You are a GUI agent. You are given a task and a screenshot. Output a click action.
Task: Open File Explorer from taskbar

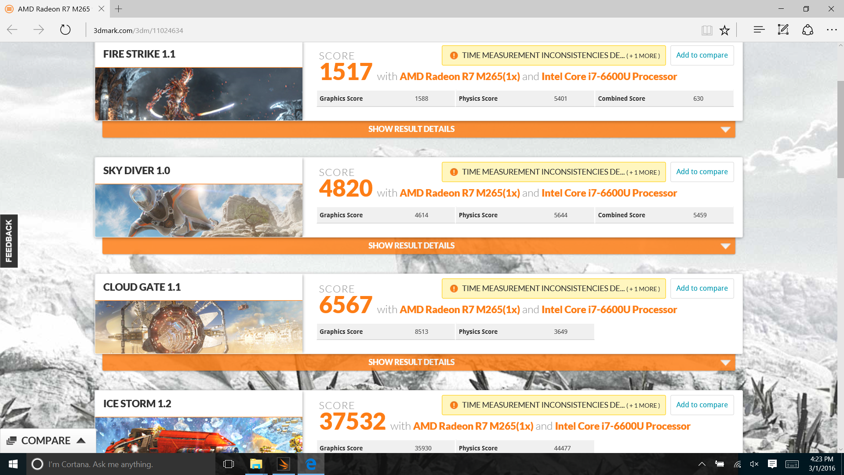point(256,464)
